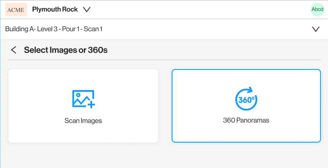The width and height of the screenshot is (328, 168).
Task: Click the Plymouth Rock project name
Action: point(55,9)
